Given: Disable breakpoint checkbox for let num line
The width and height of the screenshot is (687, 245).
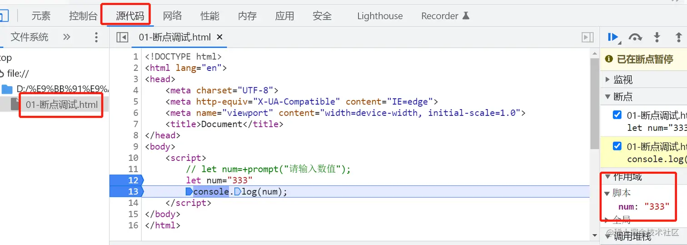Looking at the screenshot, I should click(x=617, y=115).
